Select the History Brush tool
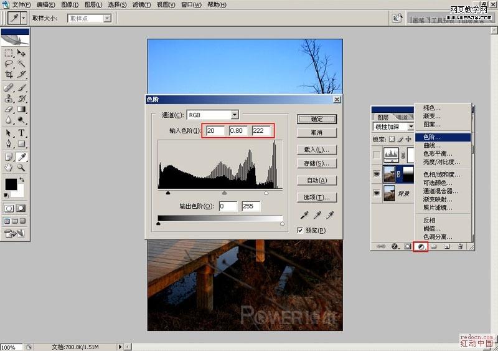The height and width of the screenshot is (351, 498). [x=21, y=98]
